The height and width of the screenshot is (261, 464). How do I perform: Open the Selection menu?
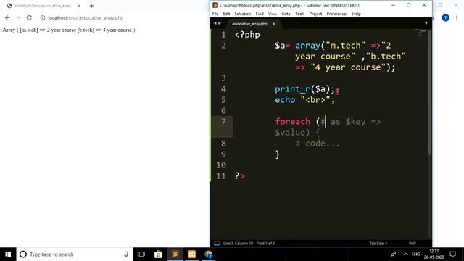[243, 14]
